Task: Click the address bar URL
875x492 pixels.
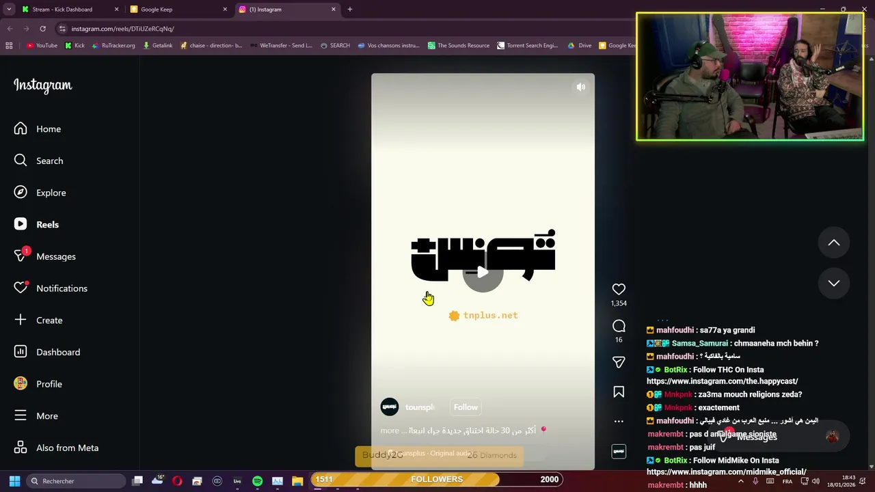Action: pos(123,29)
